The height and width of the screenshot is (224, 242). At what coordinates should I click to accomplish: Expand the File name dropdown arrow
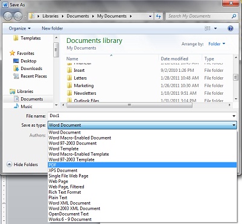pyautogui.click(x=234, y=116)
